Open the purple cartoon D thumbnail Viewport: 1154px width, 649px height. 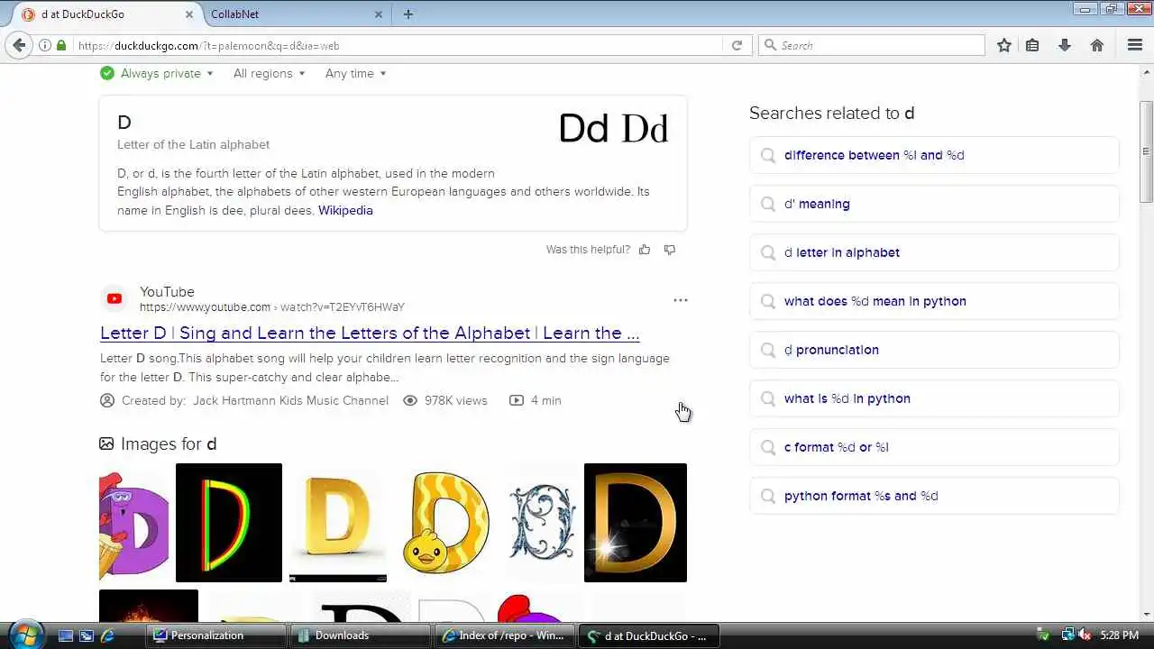[x=133, y=523]
